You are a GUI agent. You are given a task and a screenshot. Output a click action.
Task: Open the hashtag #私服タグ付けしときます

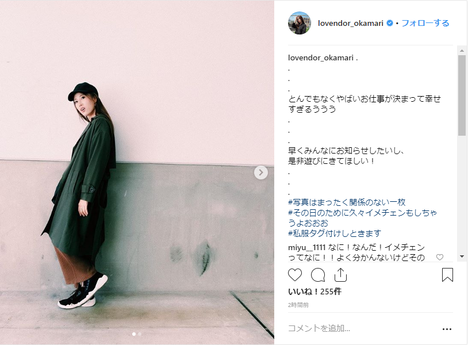pyautogui.click(x=335, y=233)
